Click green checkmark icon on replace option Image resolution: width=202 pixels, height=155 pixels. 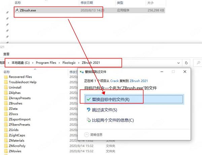89,99
